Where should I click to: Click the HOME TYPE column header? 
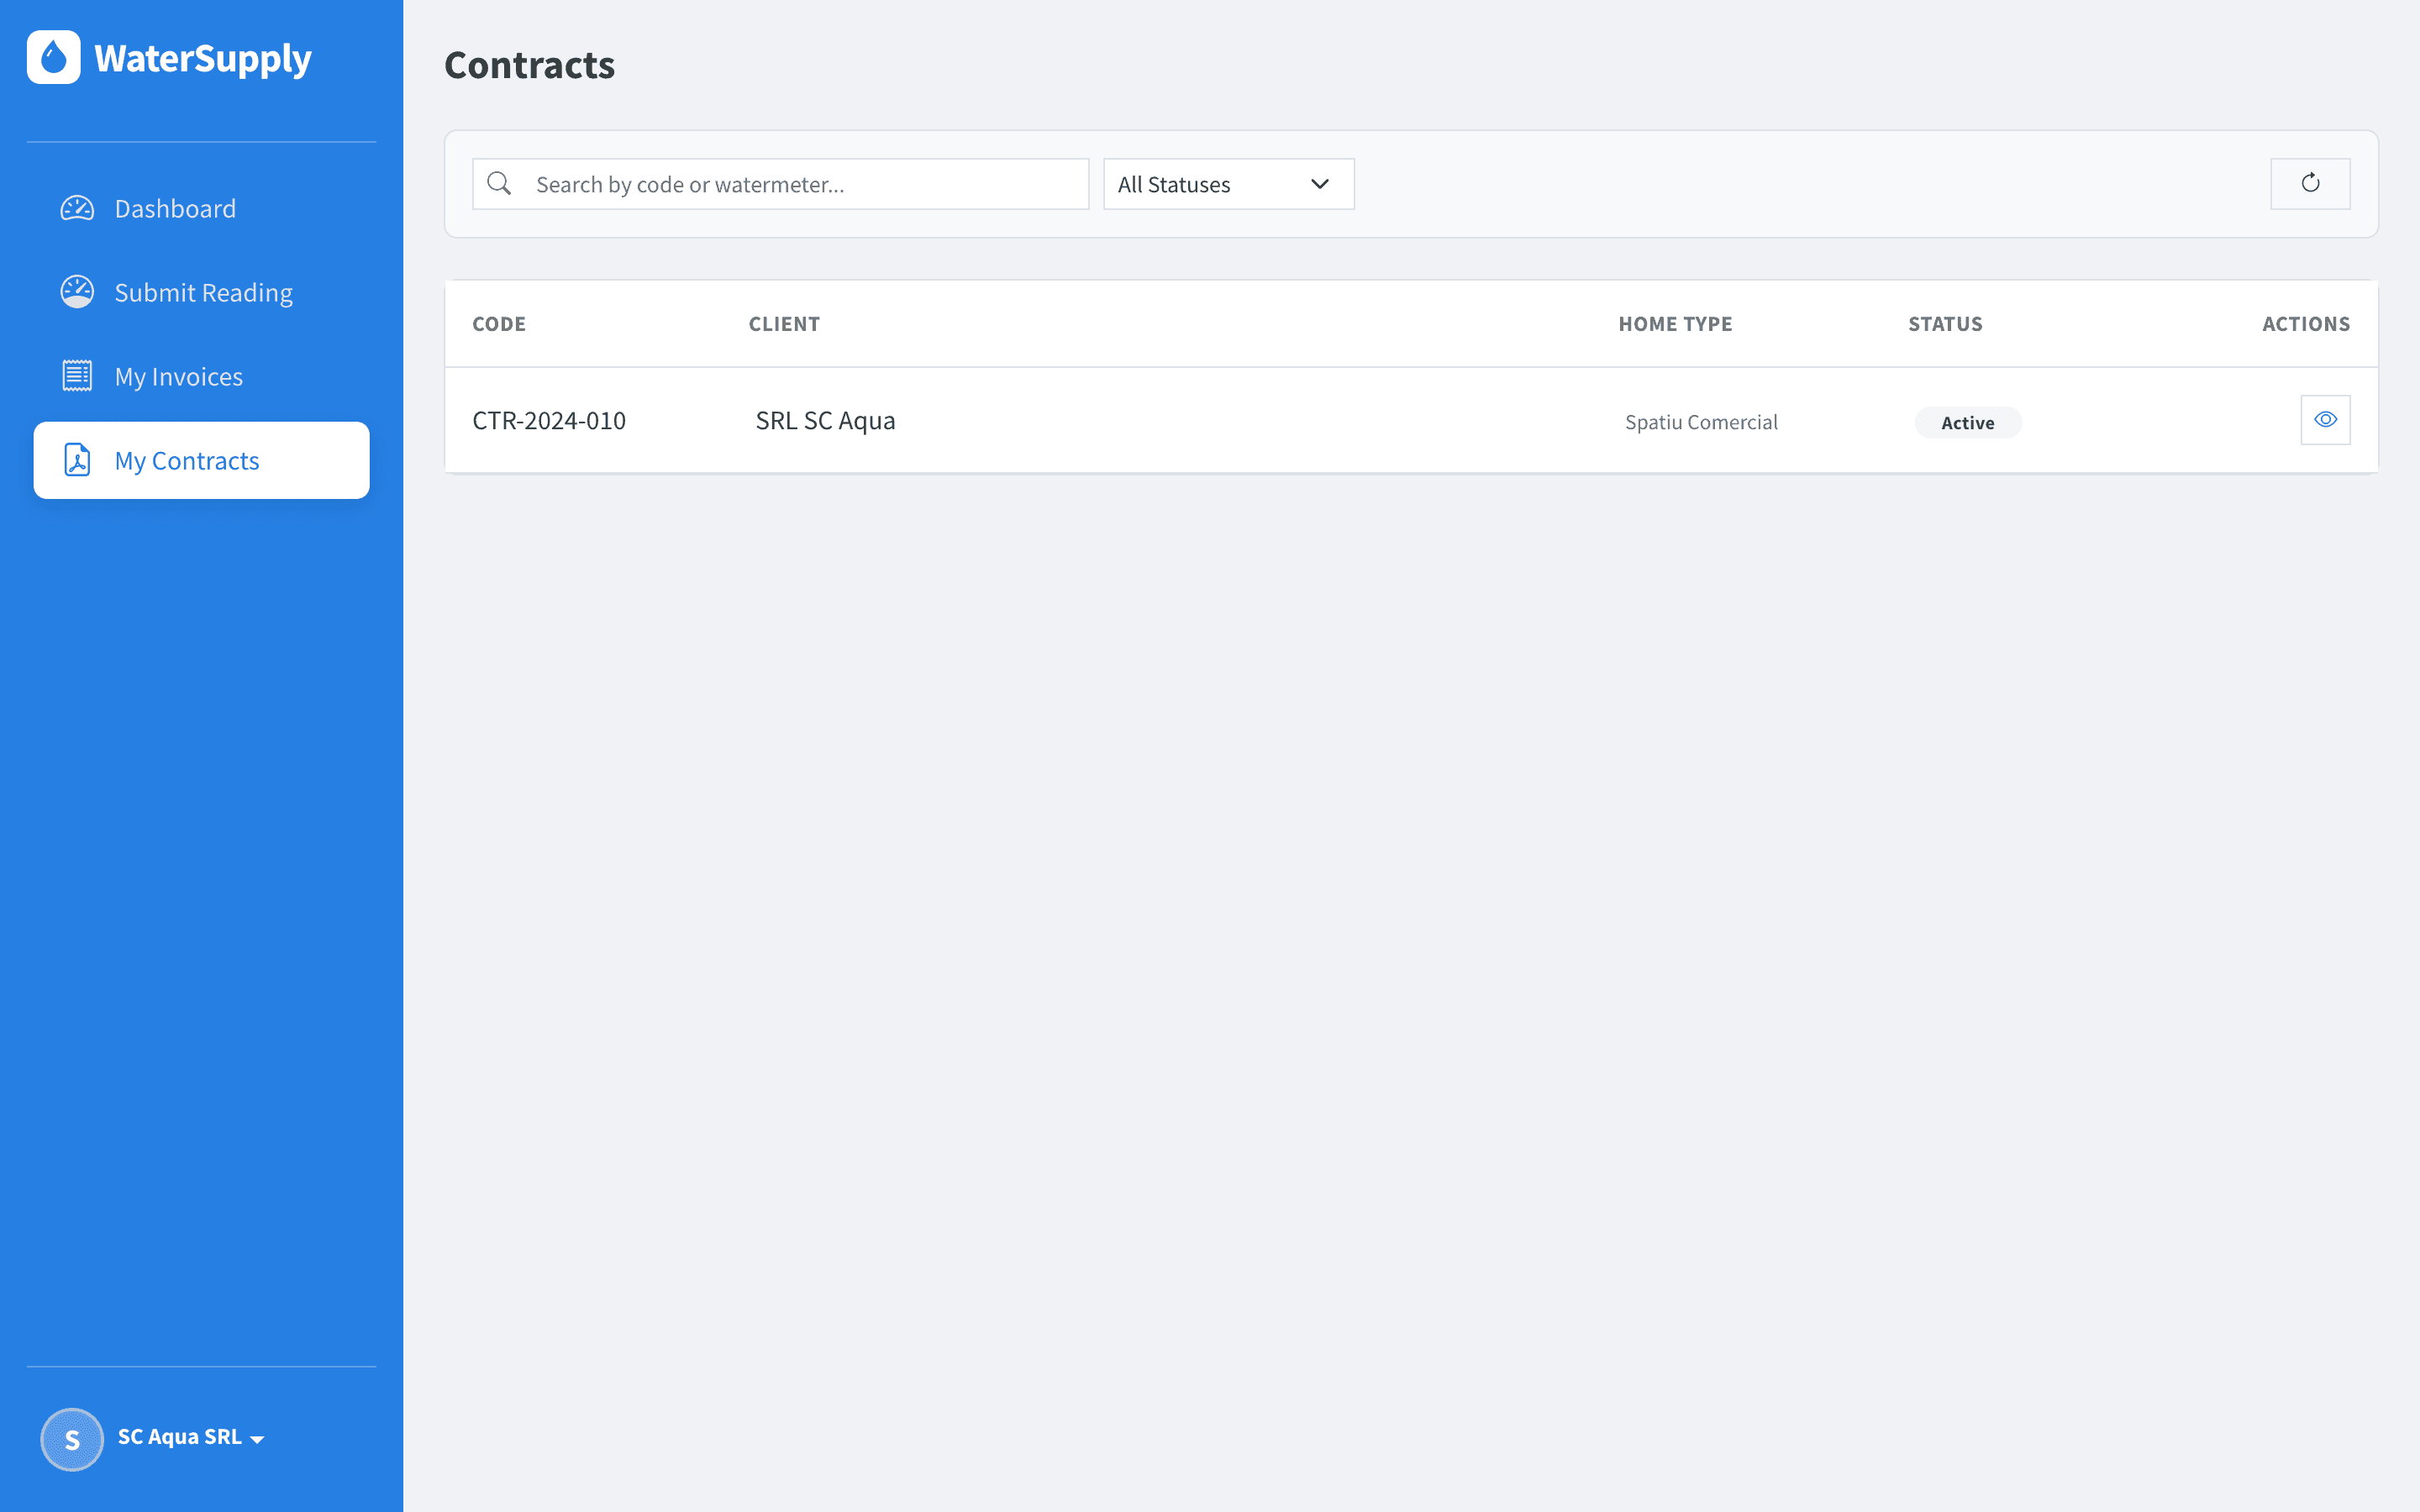click(1675, 324)
